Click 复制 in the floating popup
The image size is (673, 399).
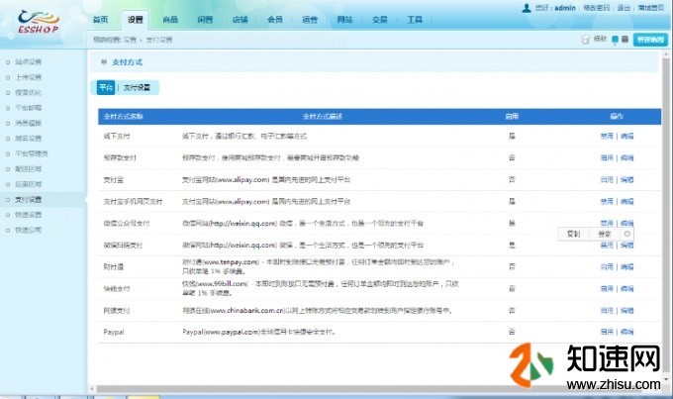[x=573, y=234]
